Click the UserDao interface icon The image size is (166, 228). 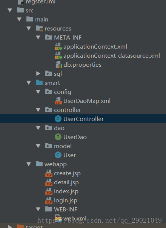click(x=58, y=137)
